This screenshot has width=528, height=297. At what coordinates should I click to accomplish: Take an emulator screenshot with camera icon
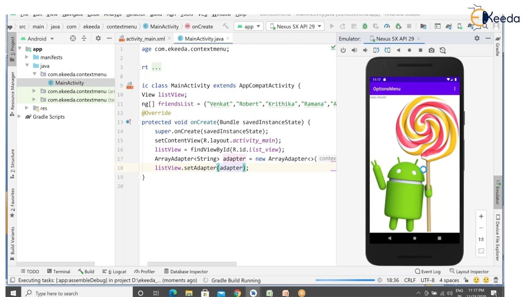(431, 50)
